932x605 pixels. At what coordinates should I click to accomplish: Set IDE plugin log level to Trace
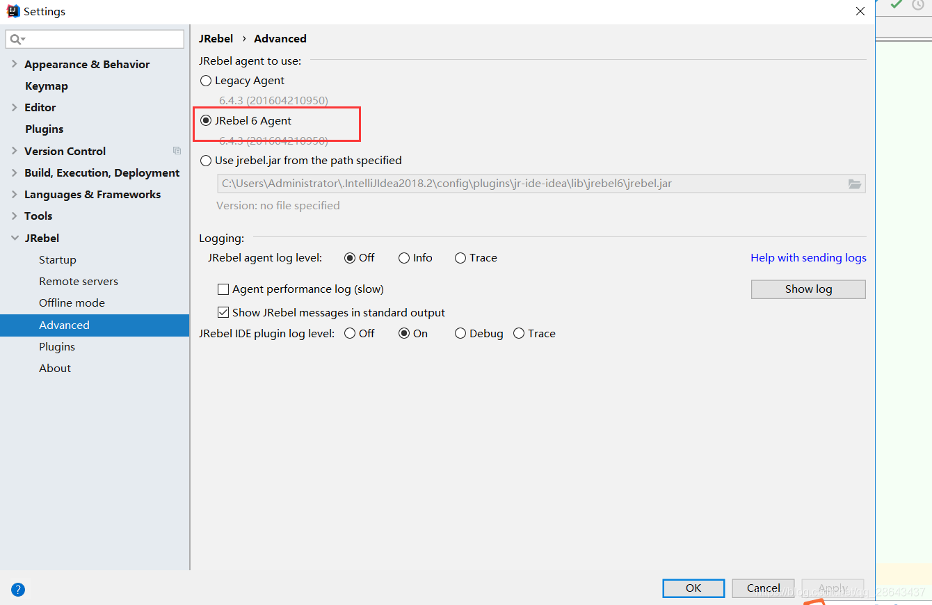pyautogui.click(x=519, y=334)
